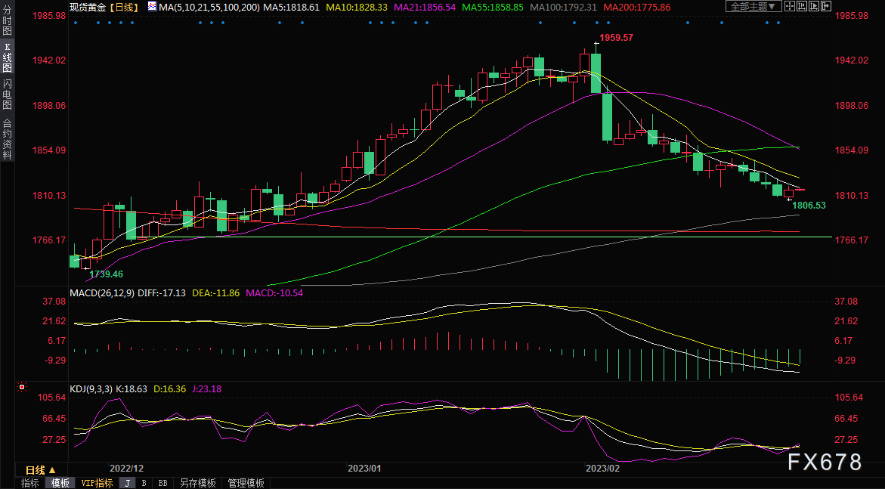The height and width of the screenshot is (489, 885).
Task: Expand the 日线 period selector
Action: tap(42, 469)
